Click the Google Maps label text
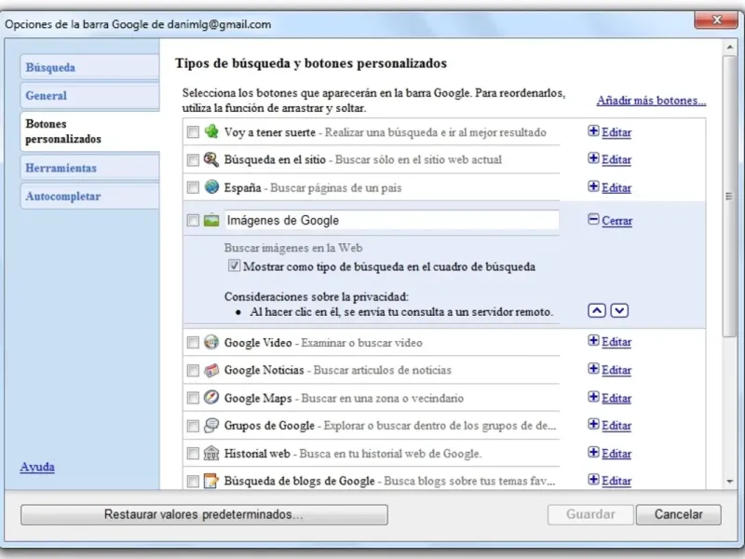The height and width of the screenshot is (559, 745). [x=258, y=399]
